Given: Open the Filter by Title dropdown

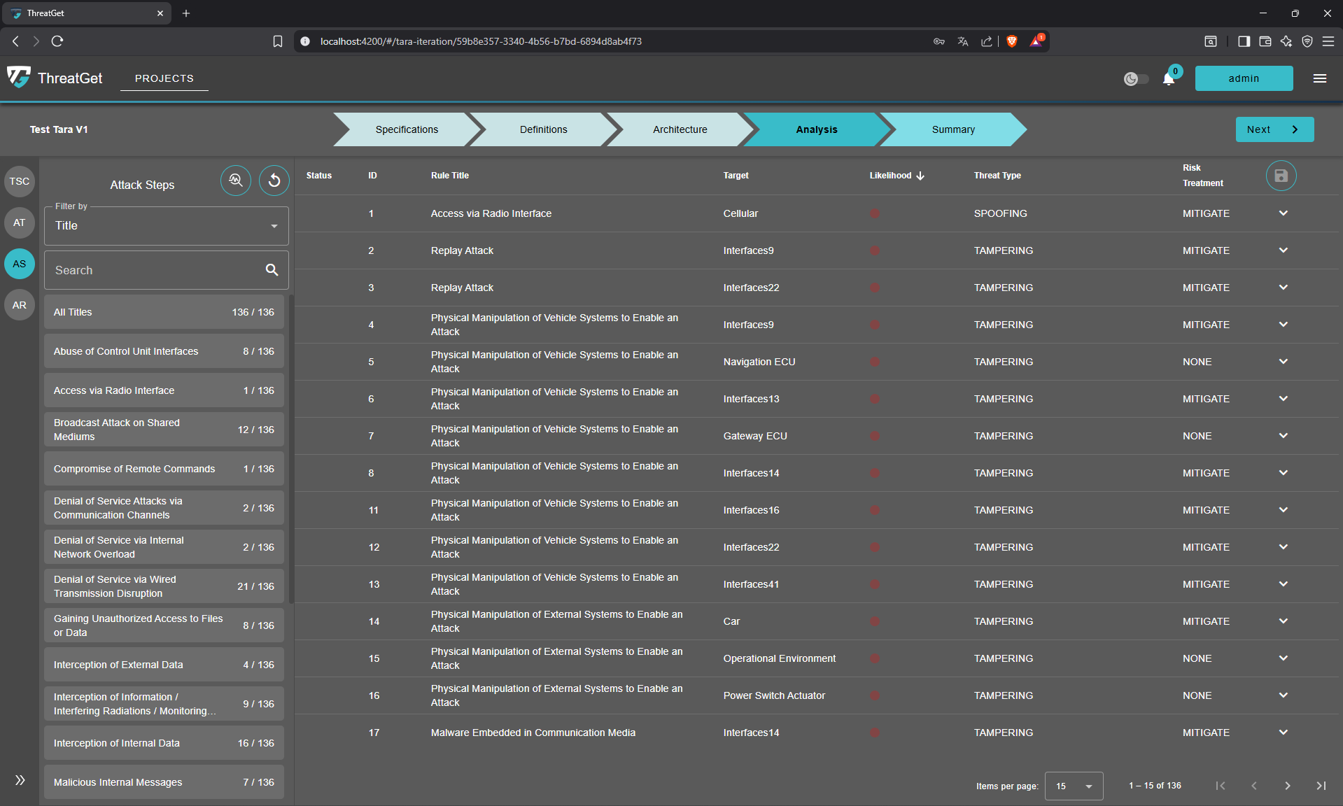Looking at the screenshot, I should pos(167,226).
